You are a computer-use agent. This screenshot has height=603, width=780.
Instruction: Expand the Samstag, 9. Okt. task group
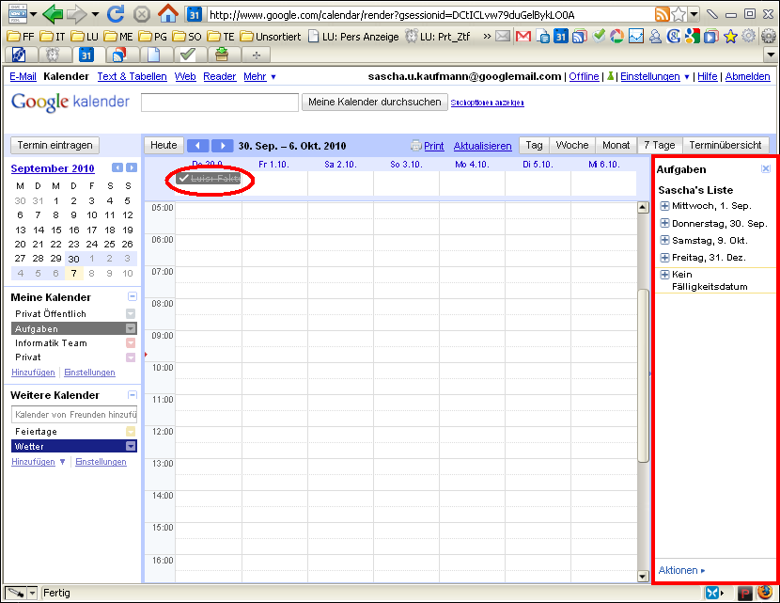(x=664, y=240)
